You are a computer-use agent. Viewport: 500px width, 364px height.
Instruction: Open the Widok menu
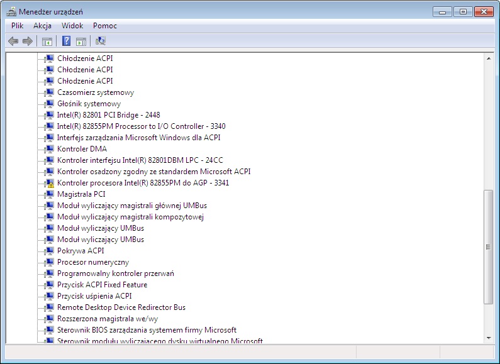[x=72, y=26]
